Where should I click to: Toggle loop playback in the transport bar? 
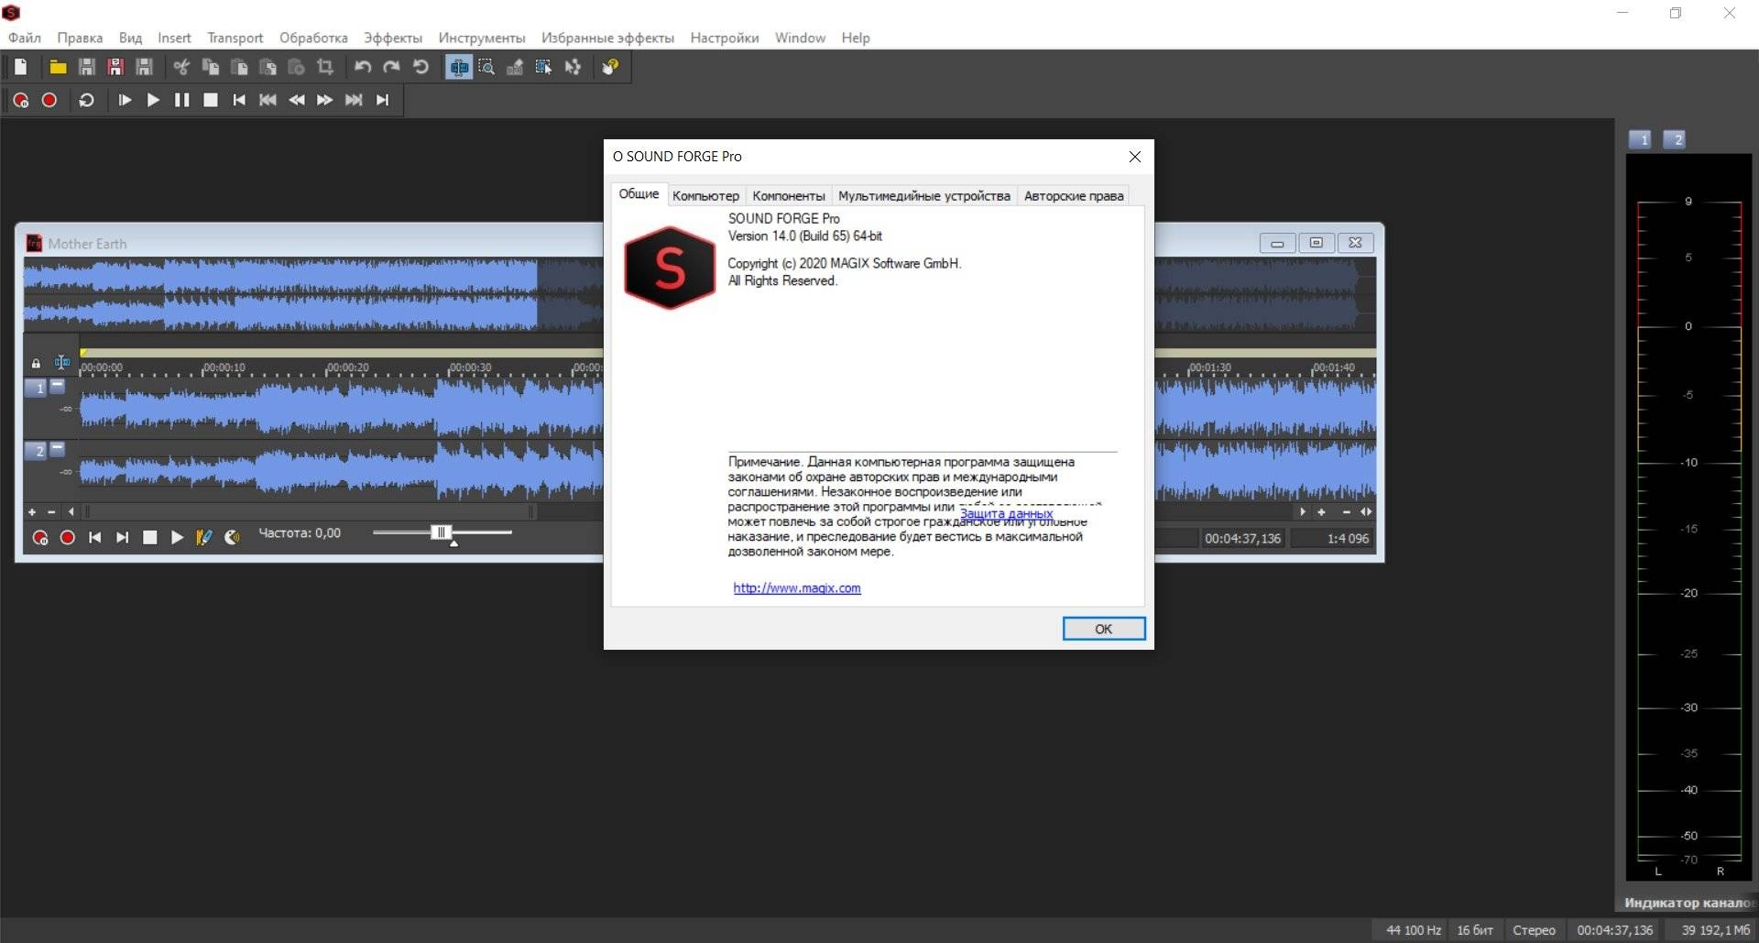pos(87,100)
